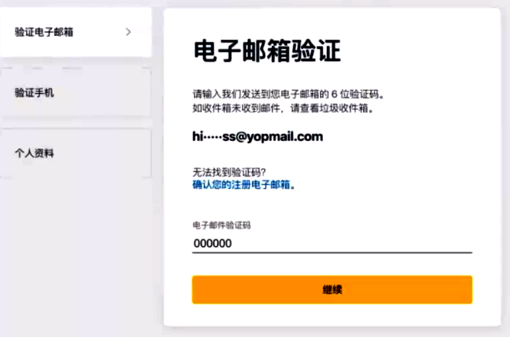Click the 个人资料 label text

34,153
